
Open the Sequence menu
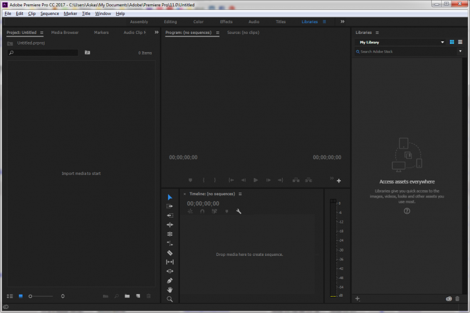50,13
